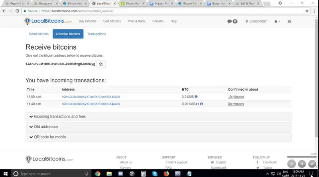The height and width of the screenshot is (177, 319).
Task: Open Windows Start menu
Action: (x=6, y=174)
